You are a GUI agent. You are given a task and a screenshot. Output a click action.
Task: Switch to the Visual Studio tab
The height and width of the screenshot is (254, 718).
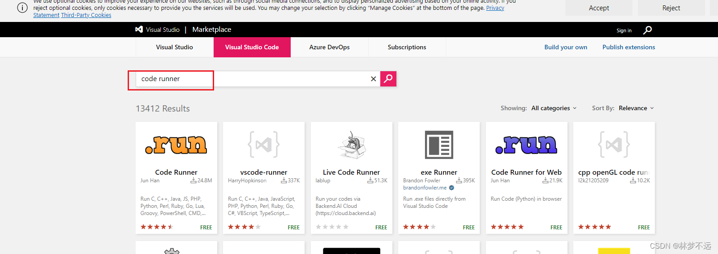175,47
